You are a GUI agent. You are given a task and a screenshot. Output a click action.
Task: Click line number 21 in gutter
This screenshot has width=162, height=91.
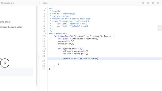point(44,59)
